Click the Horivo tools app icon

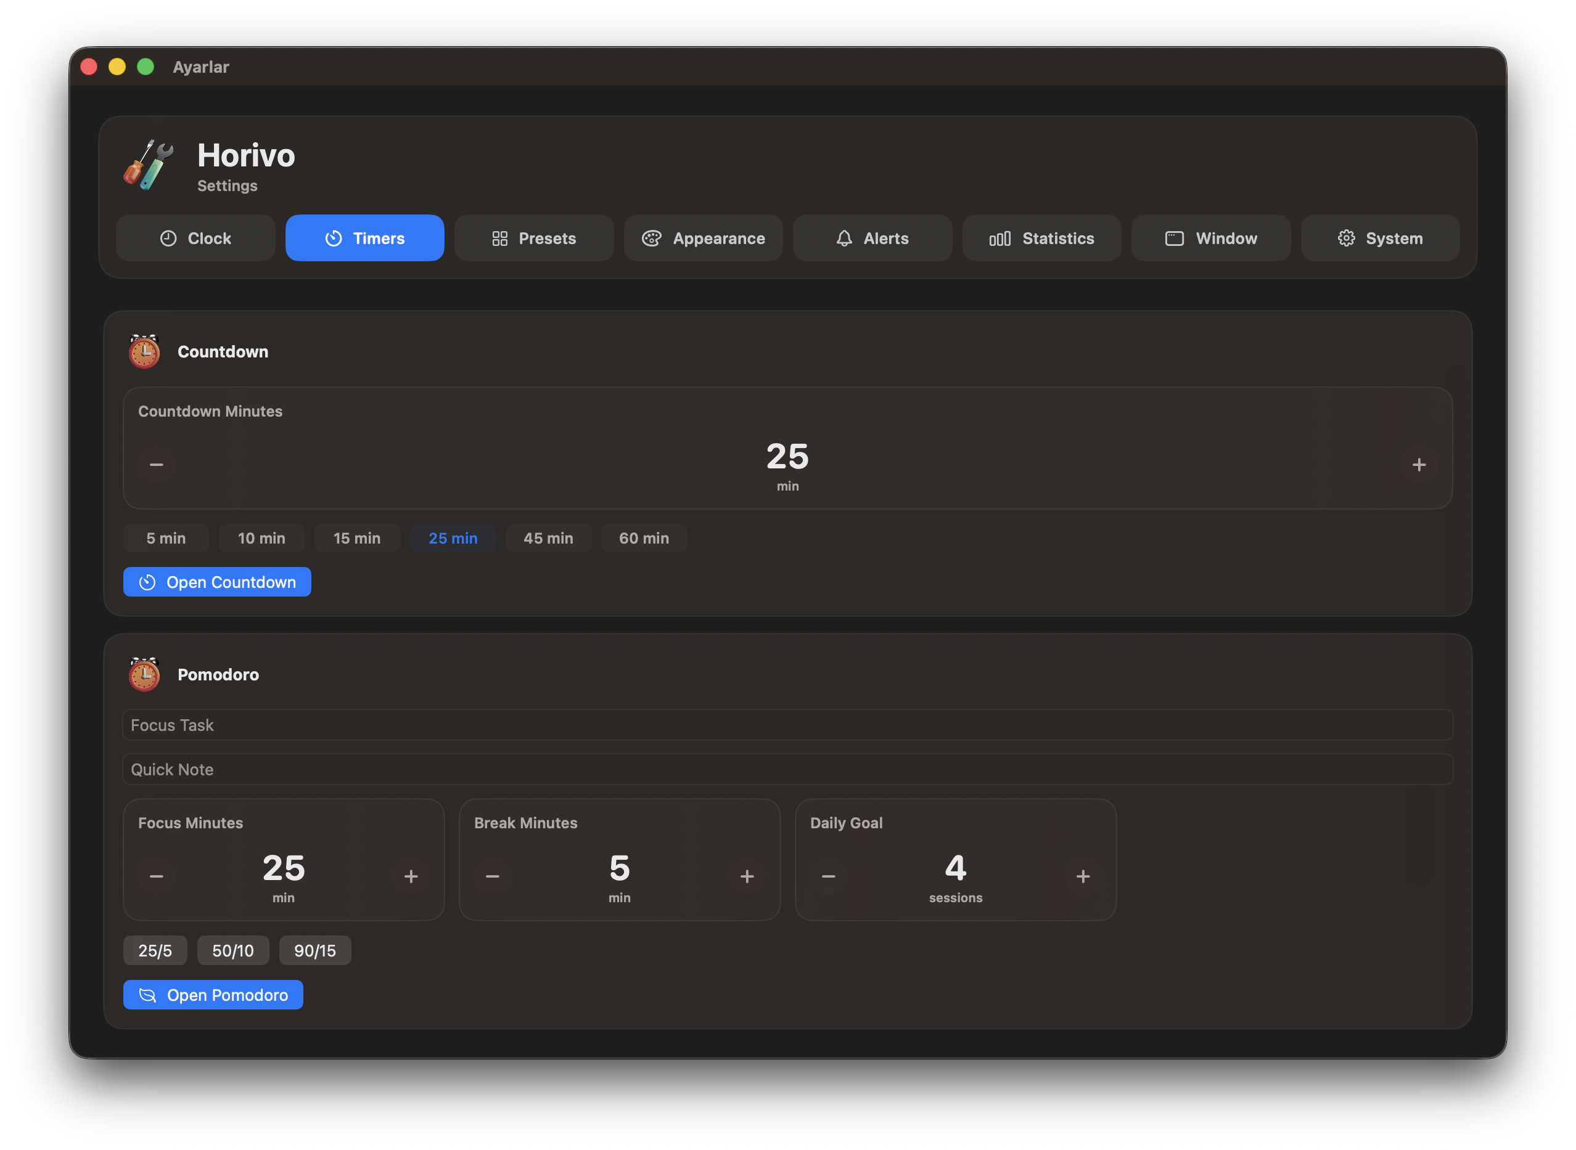(x=149, y=165)
